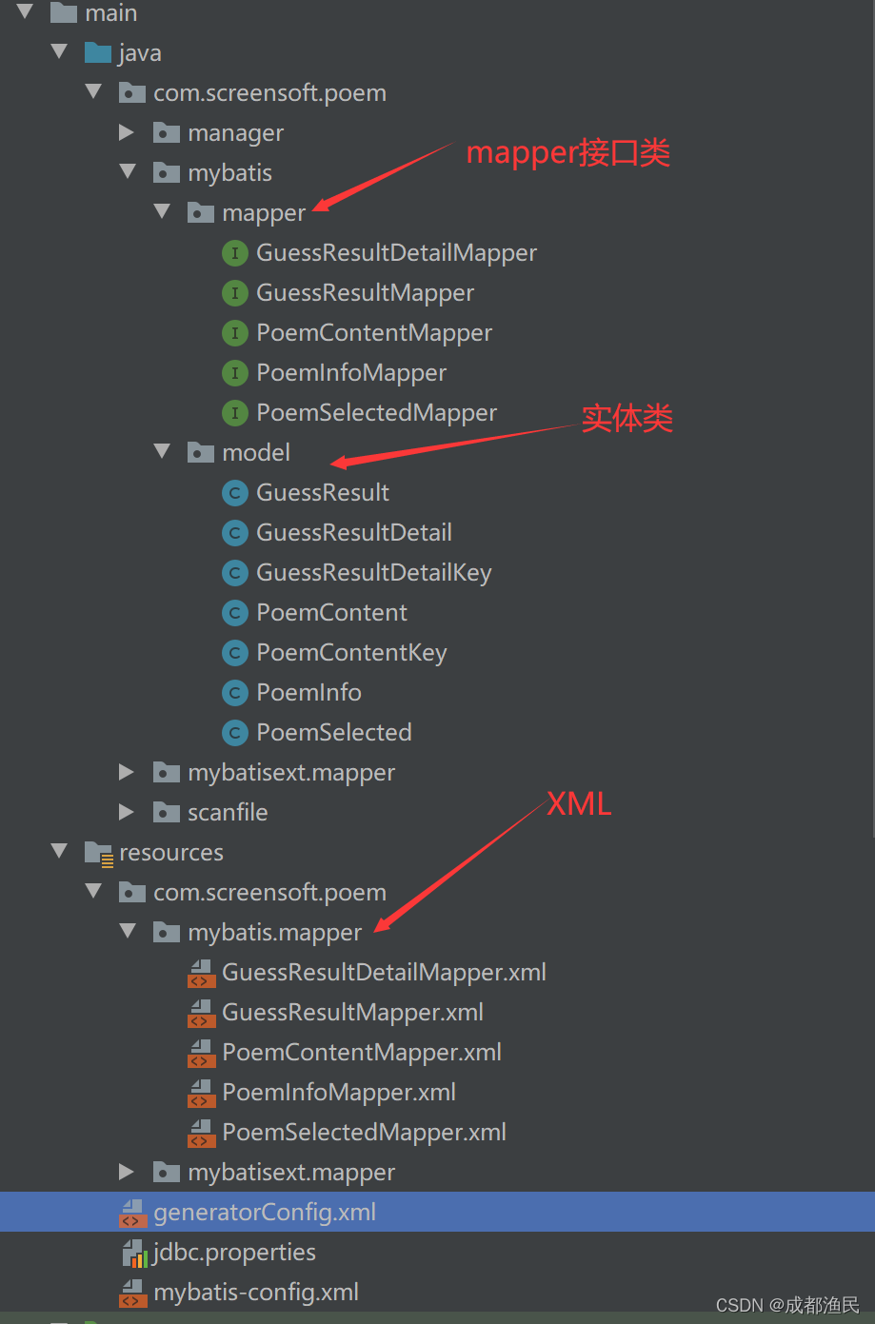Image resolution: width=875 pixels, height=1324 pixels.
Task: Click the mybatis-config.xml file icon
Action: pos(132,1293)
